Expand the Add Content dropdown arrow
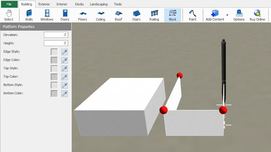 [227, 15]
